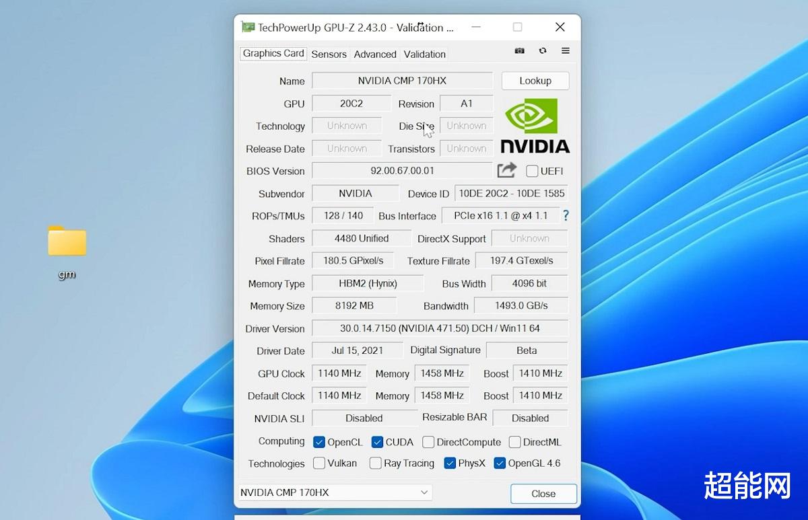Click GPU Clock value 1140 MHz

pyautogui.click(x=339, y=374)
